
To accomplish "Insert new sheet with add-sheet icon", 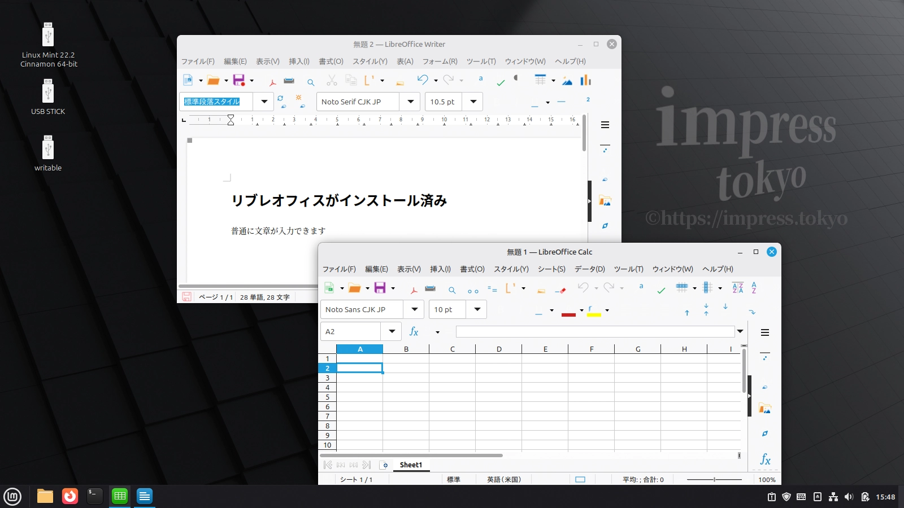I will click(384, 465).
